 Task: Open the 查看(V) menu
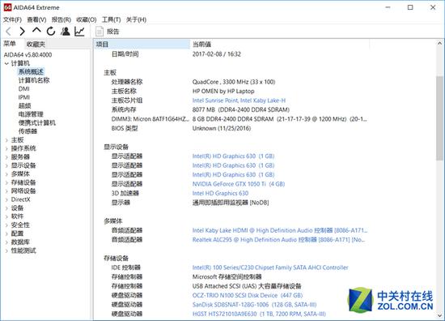pyautogui.click(x=36, y=19)
